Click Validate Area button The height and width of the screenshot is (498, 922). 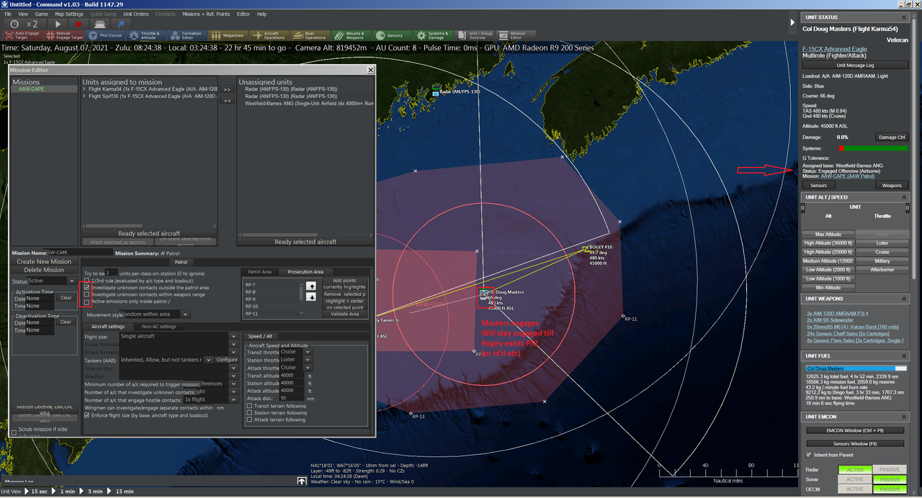point(345,314)
